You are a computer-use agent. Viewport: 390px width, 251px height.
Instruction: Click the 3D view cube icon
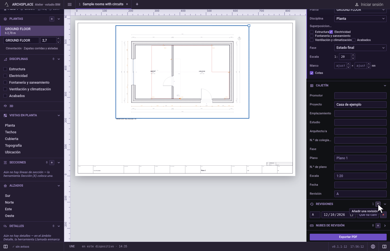tap(5, 106)
